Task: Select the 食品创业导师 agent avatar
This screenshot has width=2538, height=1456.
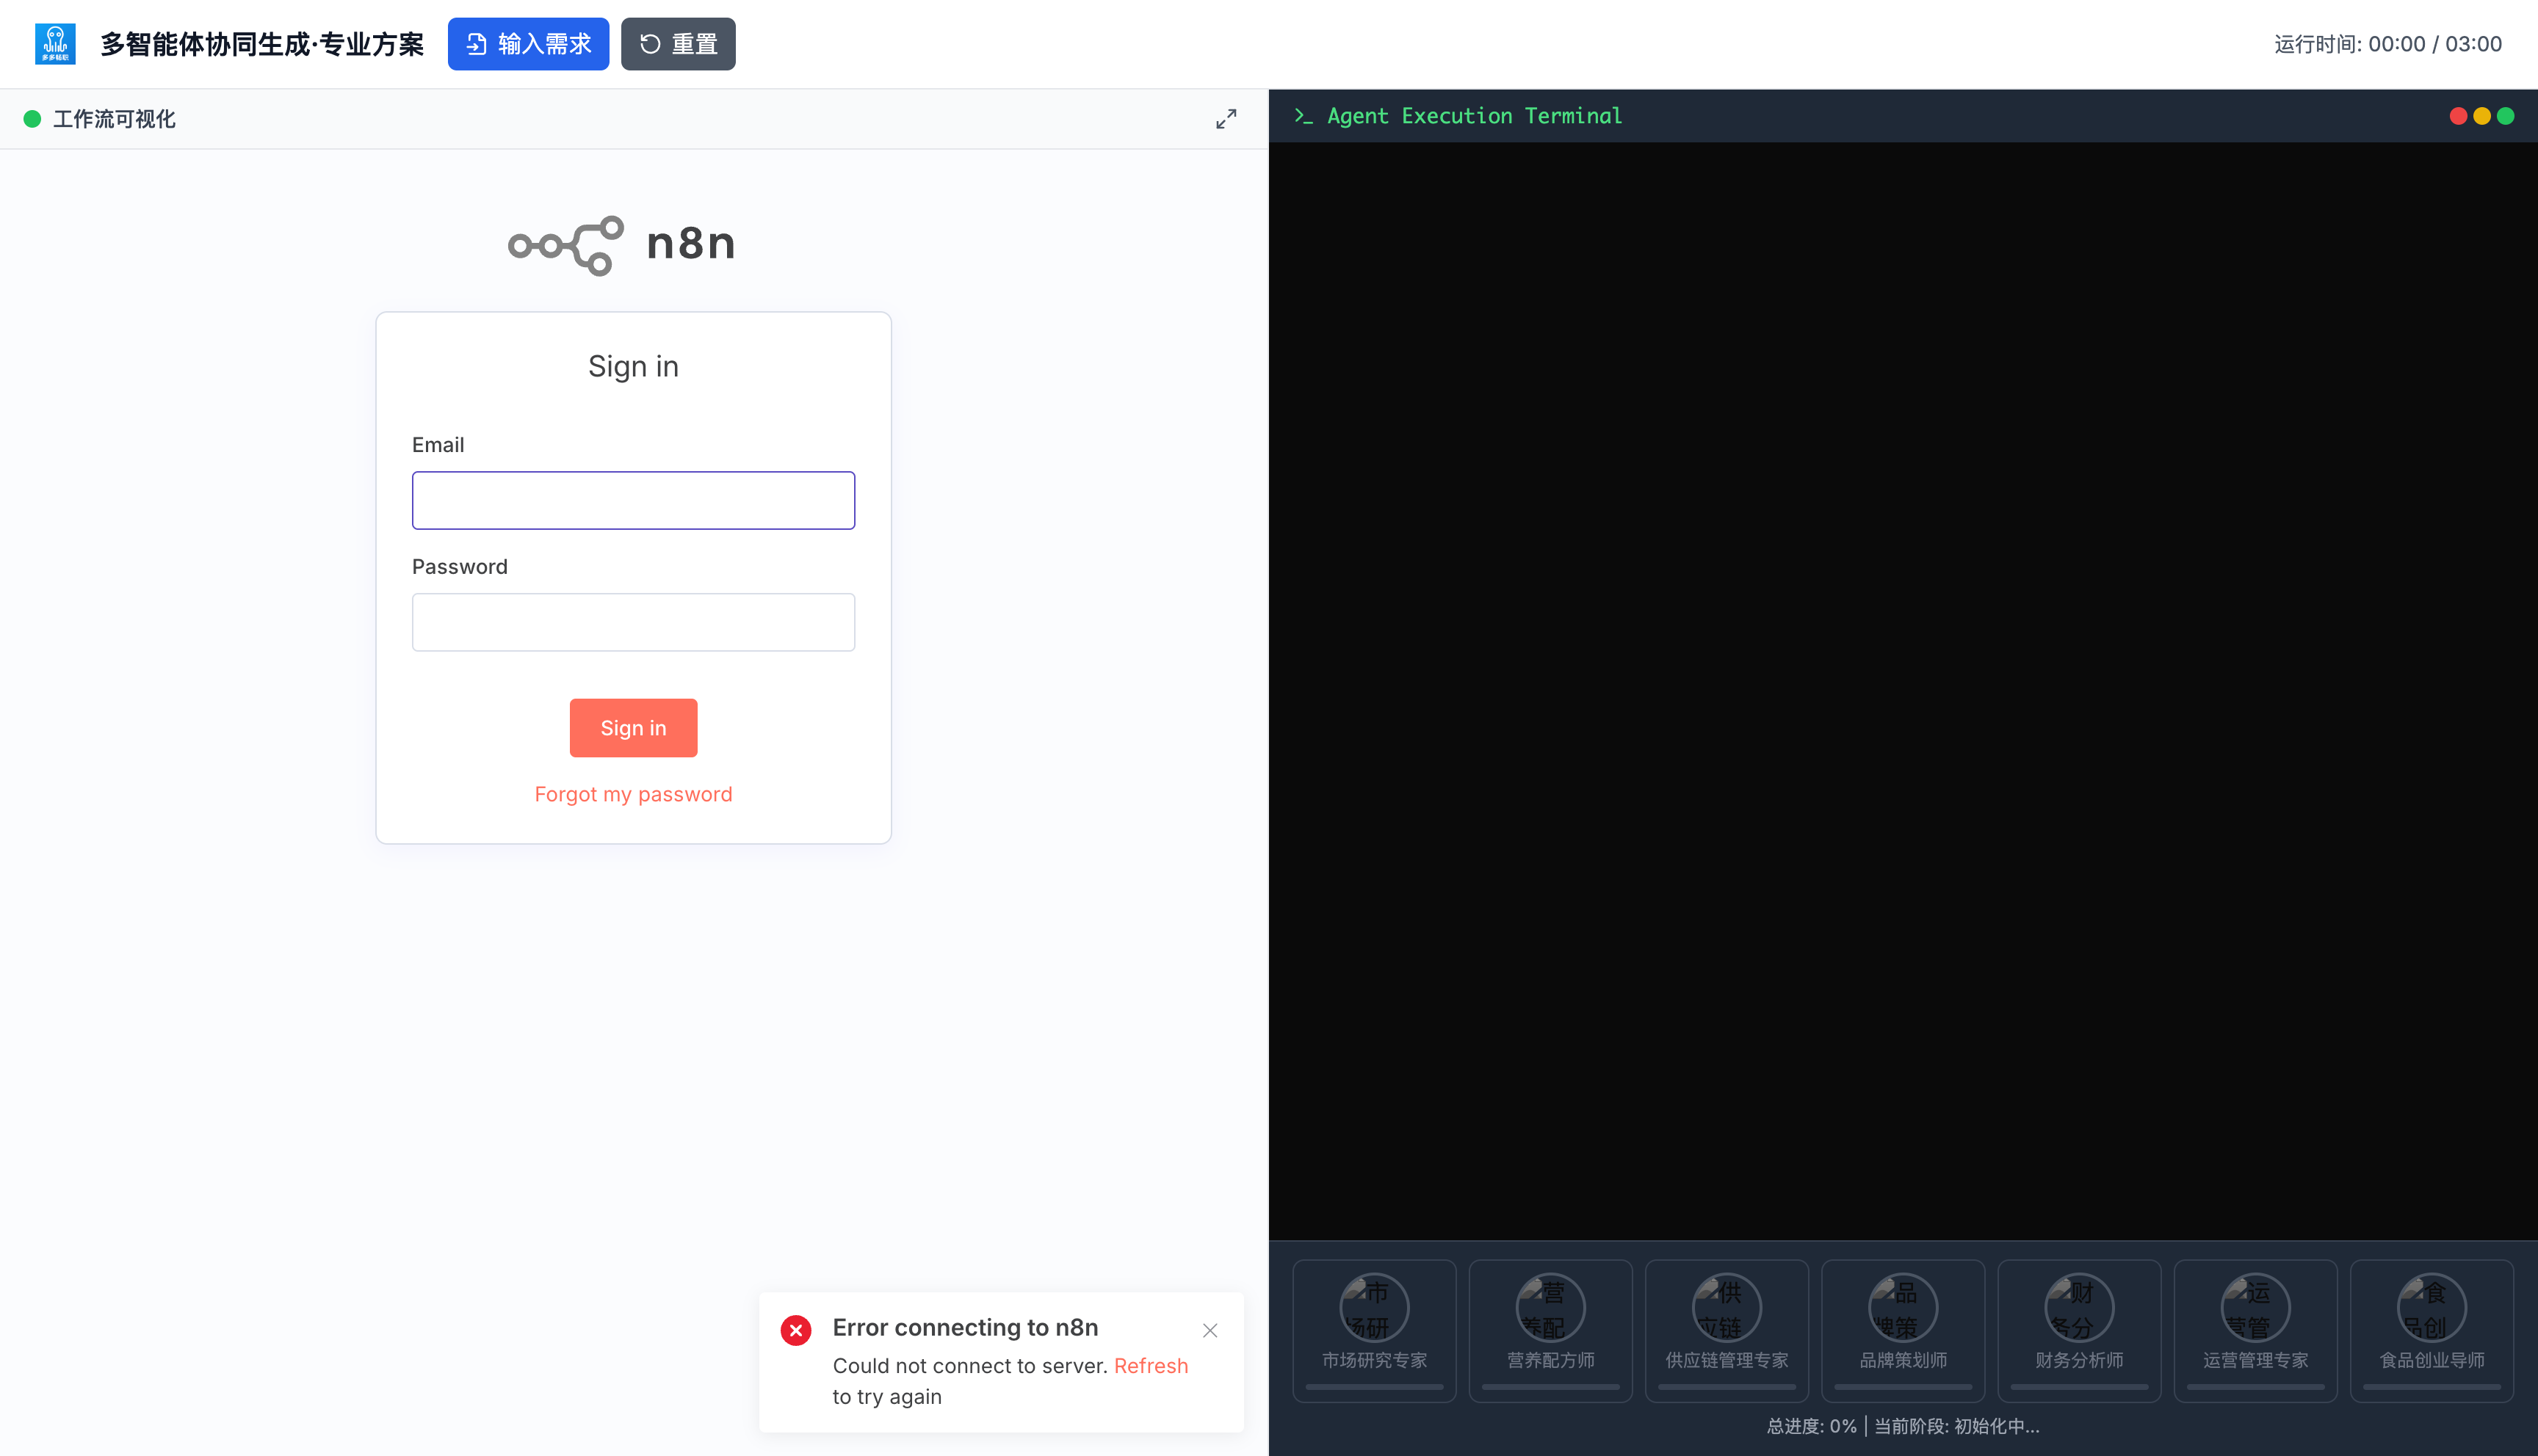Action: coord(2431,1308)
